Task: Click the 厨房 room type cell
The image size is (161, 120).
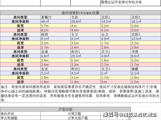Action: coord(55,34)
